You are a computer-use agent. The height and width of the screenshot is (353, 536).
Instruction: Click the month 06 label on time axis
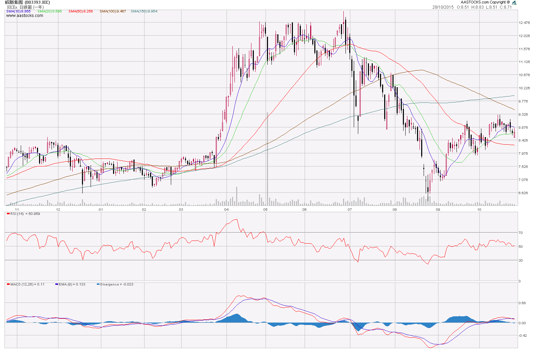(305, 210)
